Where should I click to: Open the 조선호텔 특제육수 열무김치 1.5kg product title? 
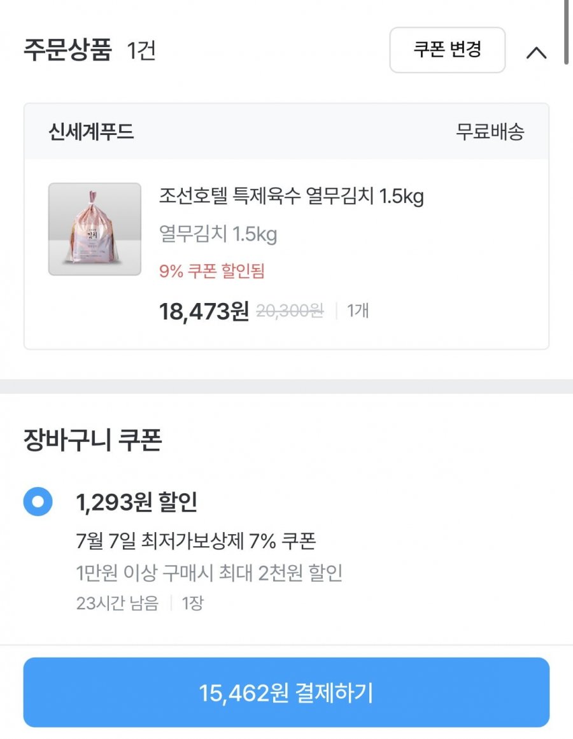pyautogui.click(x=291, y=195)
